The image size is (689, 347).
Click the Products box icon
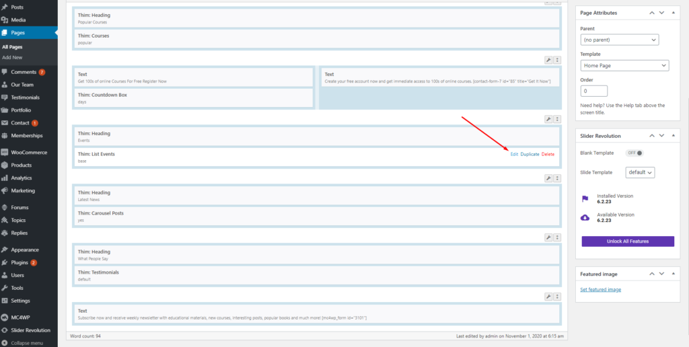5,165
